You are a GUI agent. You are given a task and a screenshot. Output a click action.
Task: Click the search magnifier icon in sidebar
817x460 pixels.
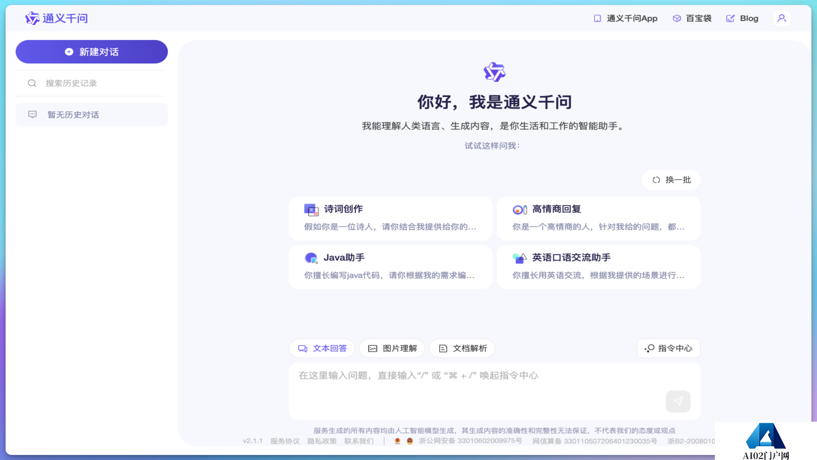(32, 83)
